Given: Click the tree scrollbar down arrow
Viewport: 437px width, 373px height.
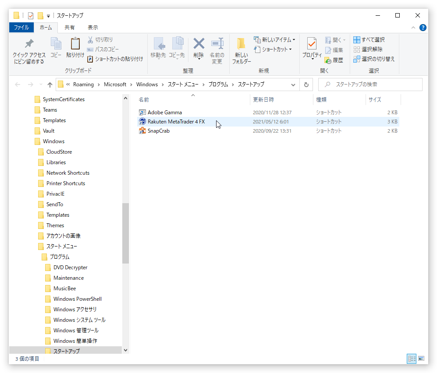Looking at the screenshot, I should point(125,350).
